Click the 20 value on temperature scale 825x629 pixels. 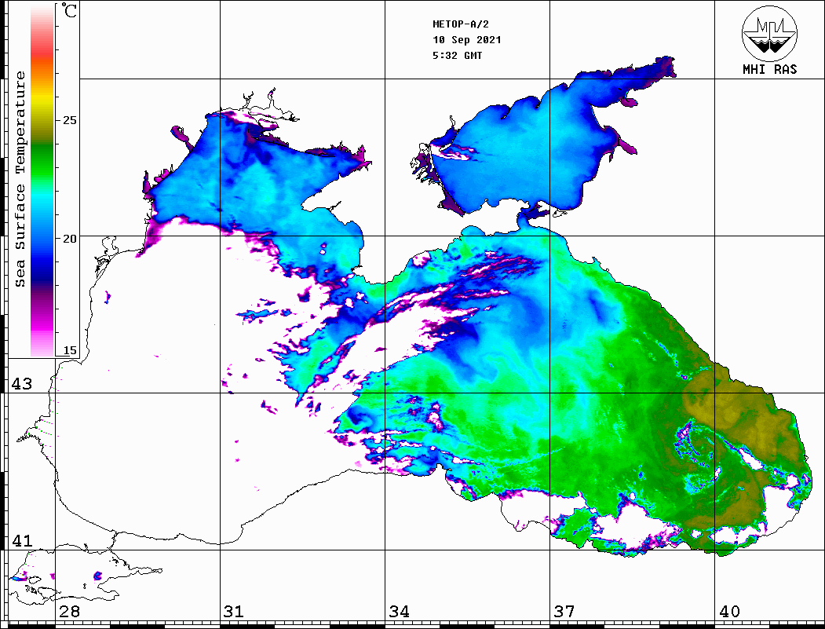(69, 239)
